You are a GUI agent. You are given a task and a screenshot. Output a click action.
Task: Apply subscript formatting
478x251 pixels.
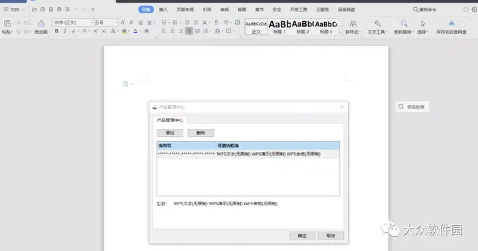[x=104, y=31]
